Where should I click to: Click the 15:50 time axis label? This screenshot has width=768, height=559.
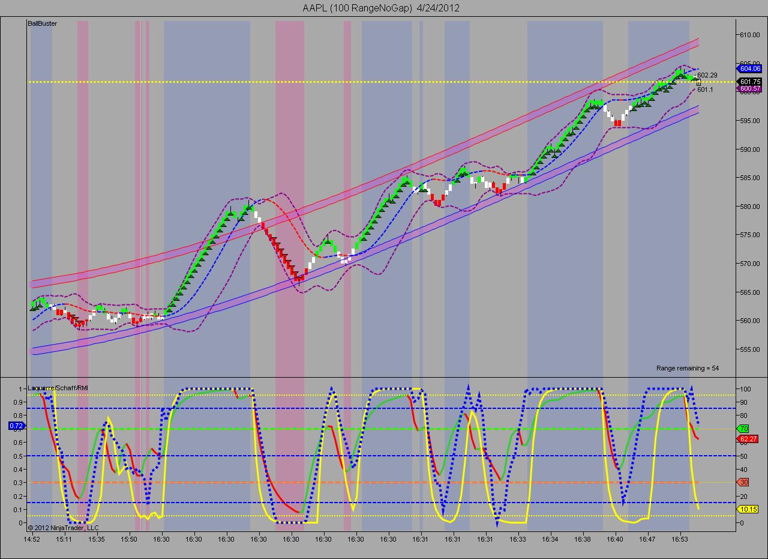tap(129, 539)
